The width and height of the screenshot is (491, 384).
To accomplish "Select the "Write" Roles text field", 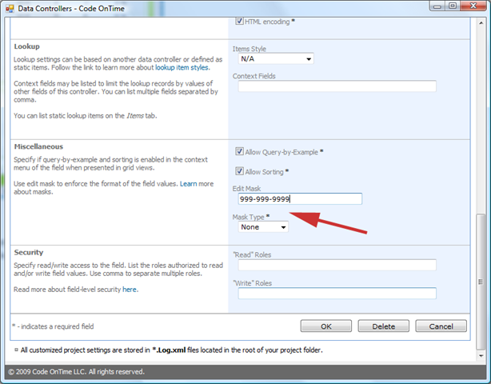I will [x=337, y=293].
